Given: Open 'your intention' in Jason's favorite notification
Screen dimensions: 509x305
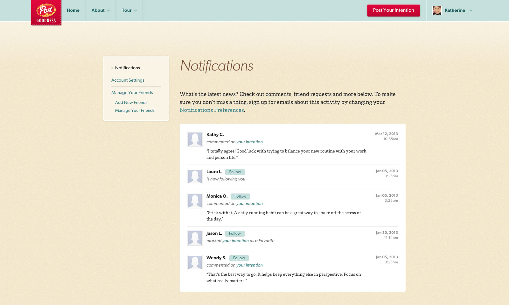Looking at the screenshot, I should coord(235,241).
